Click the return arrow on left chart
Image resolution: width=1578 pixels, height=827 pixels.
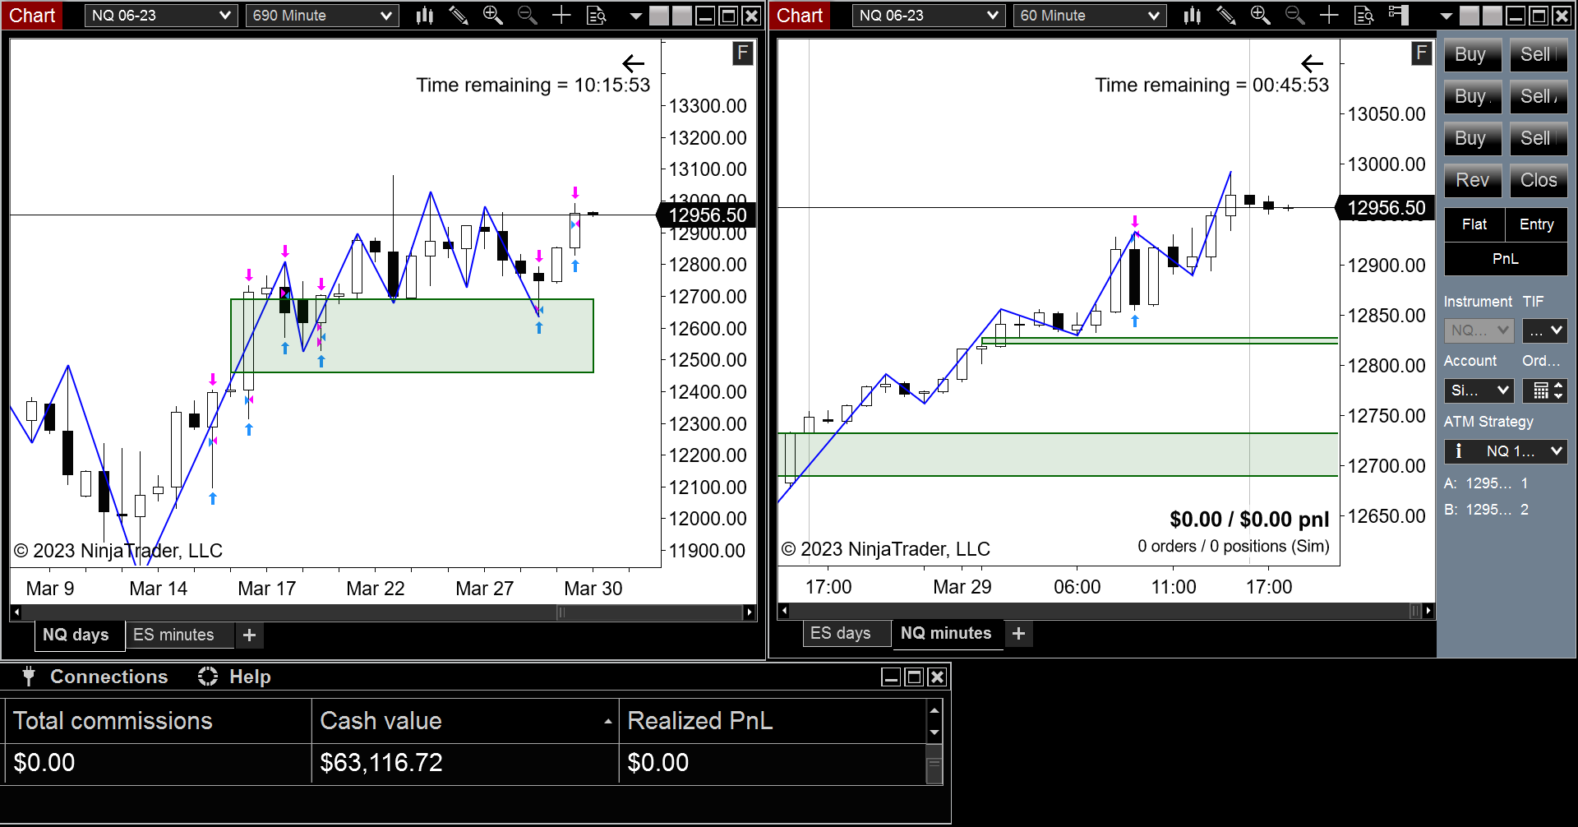click(x=633, y=63)
